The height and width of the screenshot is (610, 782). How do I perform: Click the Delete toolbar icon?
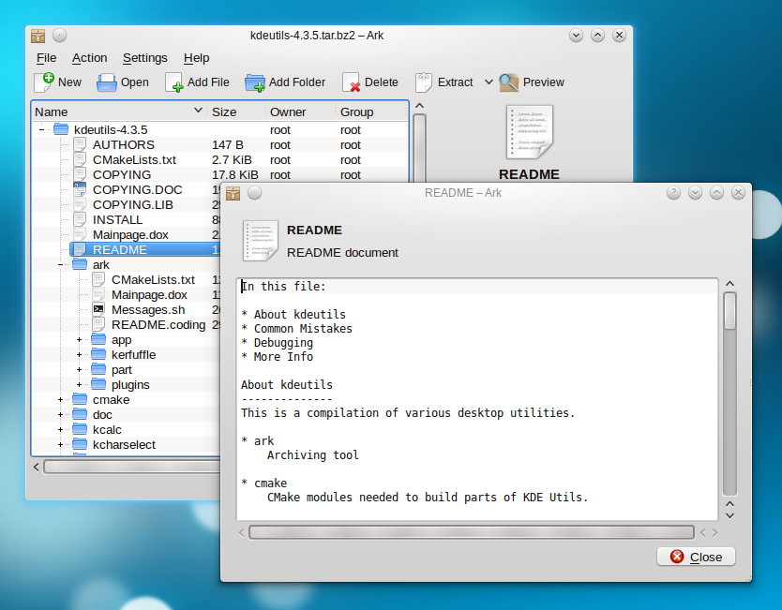point(352,82)
